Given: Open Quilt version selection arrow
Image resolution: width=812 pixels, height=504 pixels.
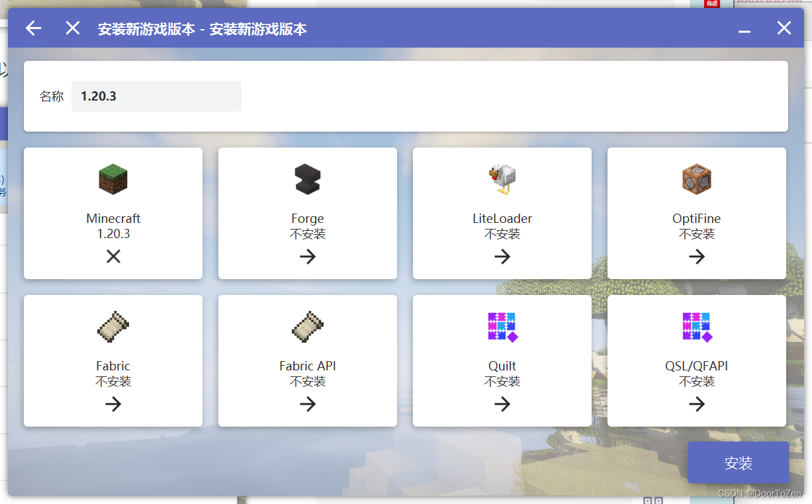Looking at the screenshot, I should [502, 404].
